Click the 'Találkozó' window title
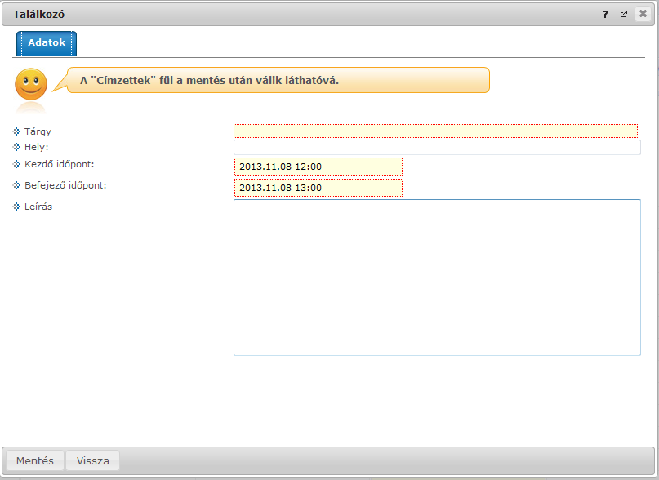Viewport: 659px width, 480px height. tap(38, 15)
